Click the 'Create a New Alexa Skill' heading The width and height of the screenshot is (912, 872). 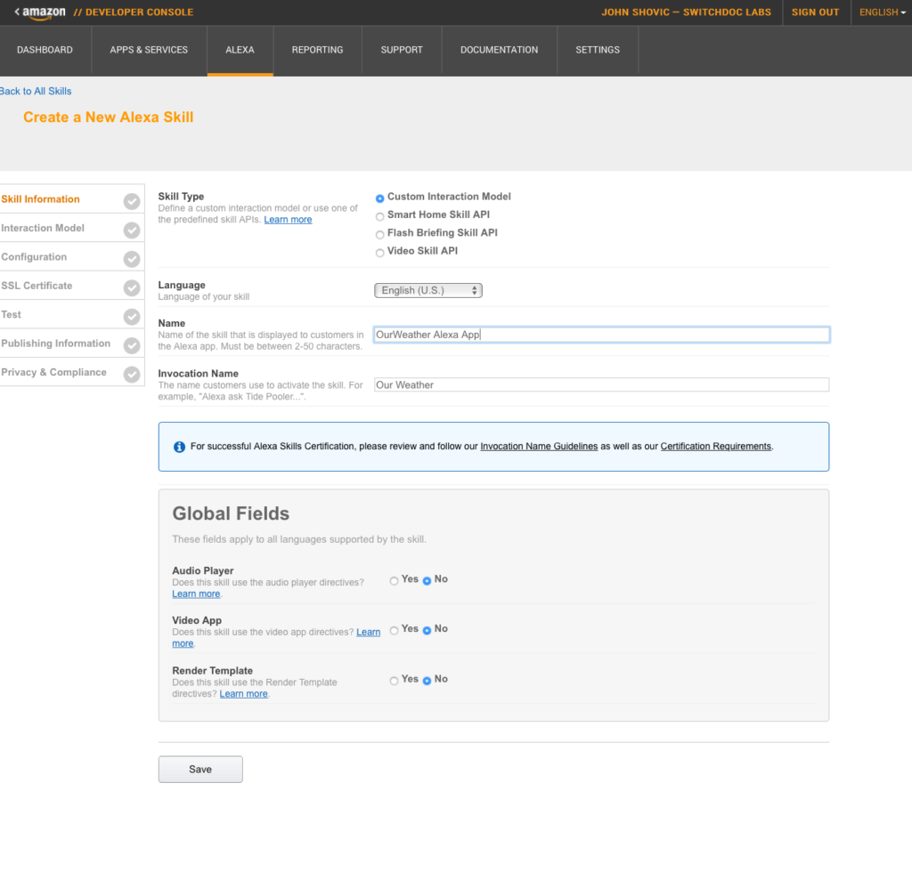point(108,117)
